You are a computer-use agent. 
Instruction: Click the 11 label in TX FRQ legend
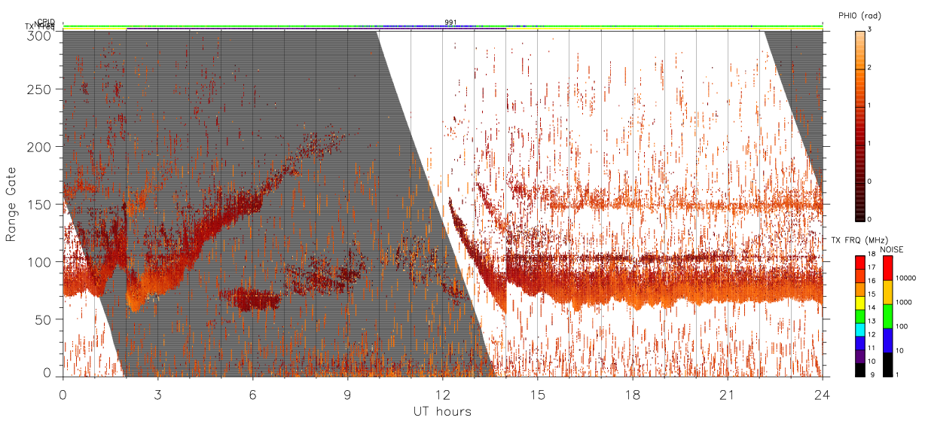872,349
